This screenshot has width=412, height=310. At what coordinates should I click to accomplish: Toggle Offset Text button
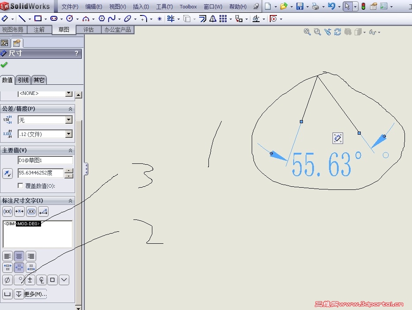tap(43, 212)
